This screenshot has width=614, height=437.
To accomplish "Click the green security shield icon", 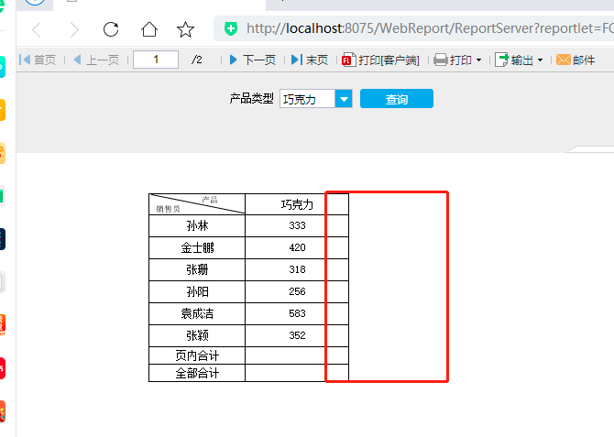I will (x=231, y=28).
